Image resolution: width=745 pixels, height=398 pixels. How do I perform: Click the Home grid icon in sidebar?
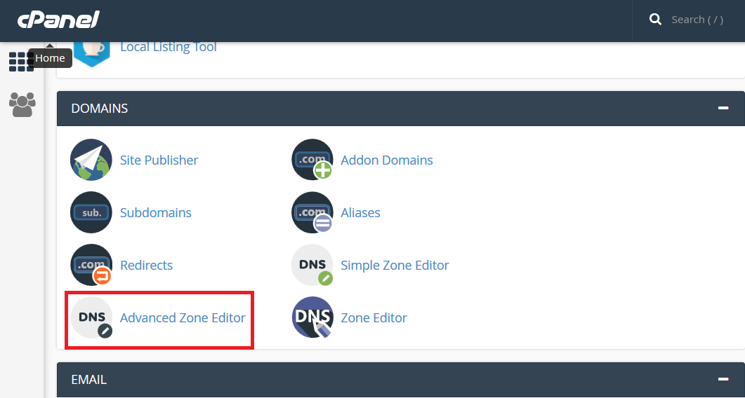click(x=20, y=62)
